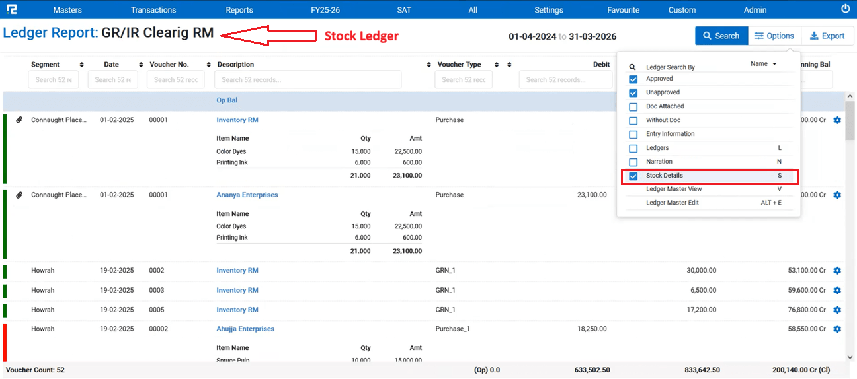Viewport: 857px width, 379px height.
Task: Uncheck the Approved checkbox
Action: [x=633, y=79]
